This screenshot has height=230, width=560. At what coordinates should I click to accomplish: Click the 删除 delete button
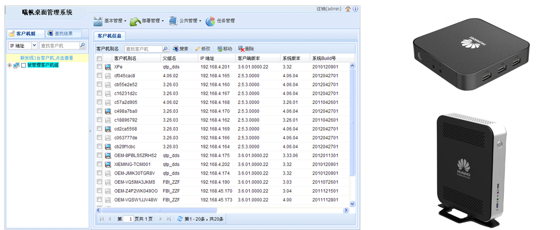(x=246, y=49)
